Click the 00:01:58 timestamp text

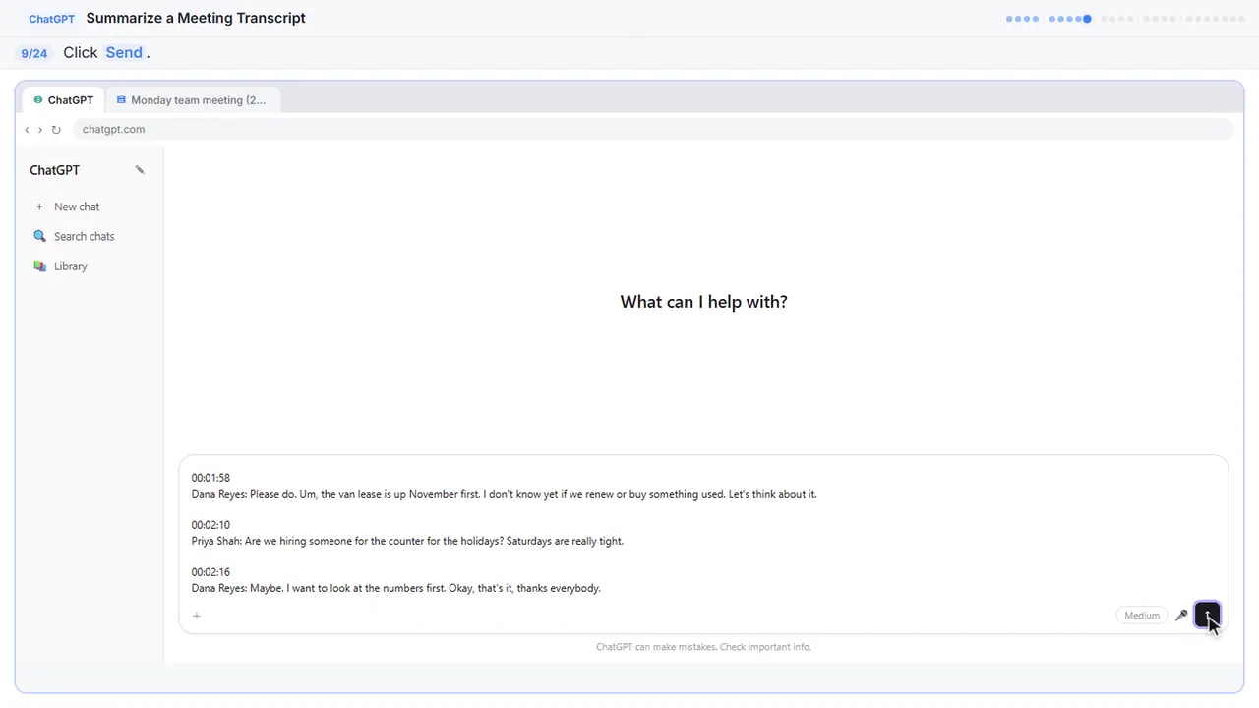click(210, 478)
